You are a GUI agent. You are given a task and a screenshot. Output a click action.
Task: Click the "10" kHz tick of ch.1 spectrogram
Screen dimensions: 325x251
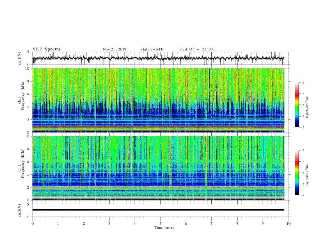coord(28,68)
